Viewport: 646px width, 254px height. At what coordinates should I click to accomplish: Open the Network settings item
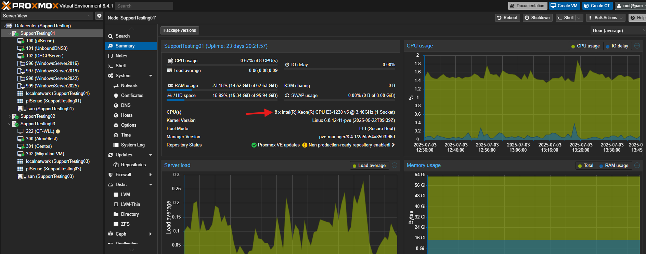[131, 85]
